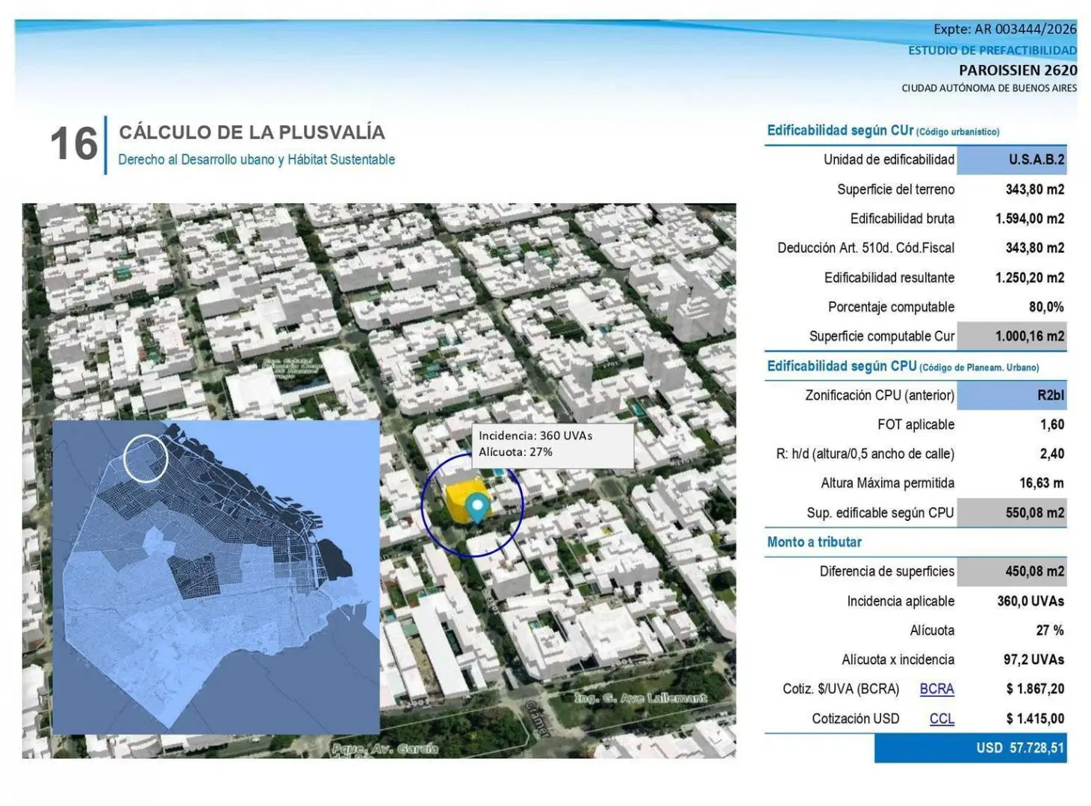Select the 'Alícuota: 27%' tooltip line

click(x=515, y=452)
